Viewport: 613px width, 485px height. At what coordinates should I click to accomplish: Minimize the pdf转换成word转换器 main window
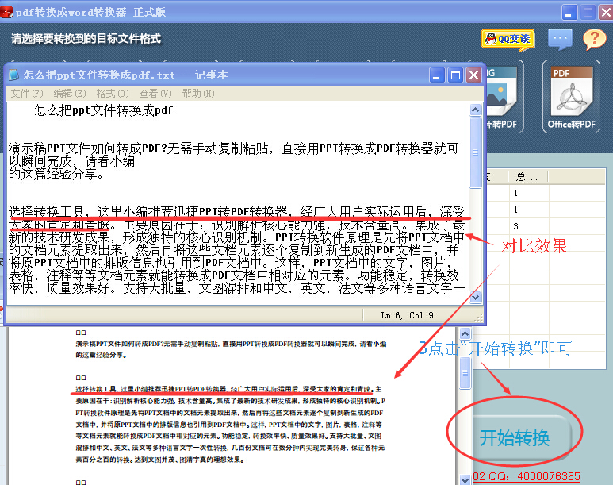click(569, 13)
